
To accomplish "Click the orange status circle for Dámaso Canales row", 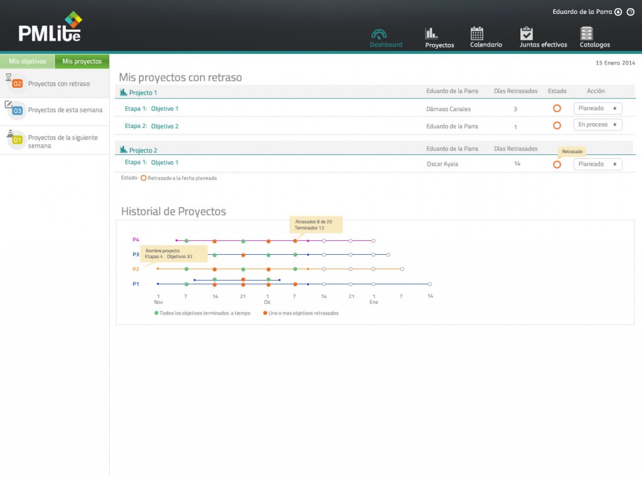I will click(557, 109).
